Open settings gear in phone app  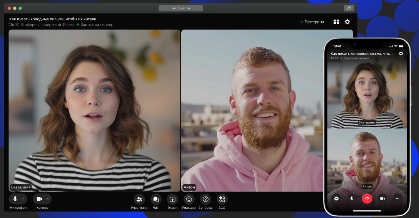401,53
